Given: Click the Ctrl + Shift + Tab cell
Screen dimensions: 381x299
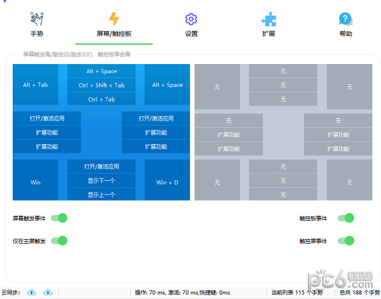Looking at the screenshot, I should coord(102,85).
